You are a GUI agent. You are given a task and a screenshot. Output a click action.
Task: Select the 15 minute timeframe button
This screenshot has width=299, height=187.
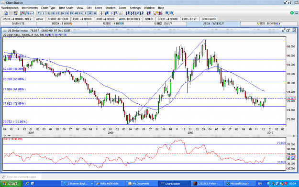click(57, 13)
